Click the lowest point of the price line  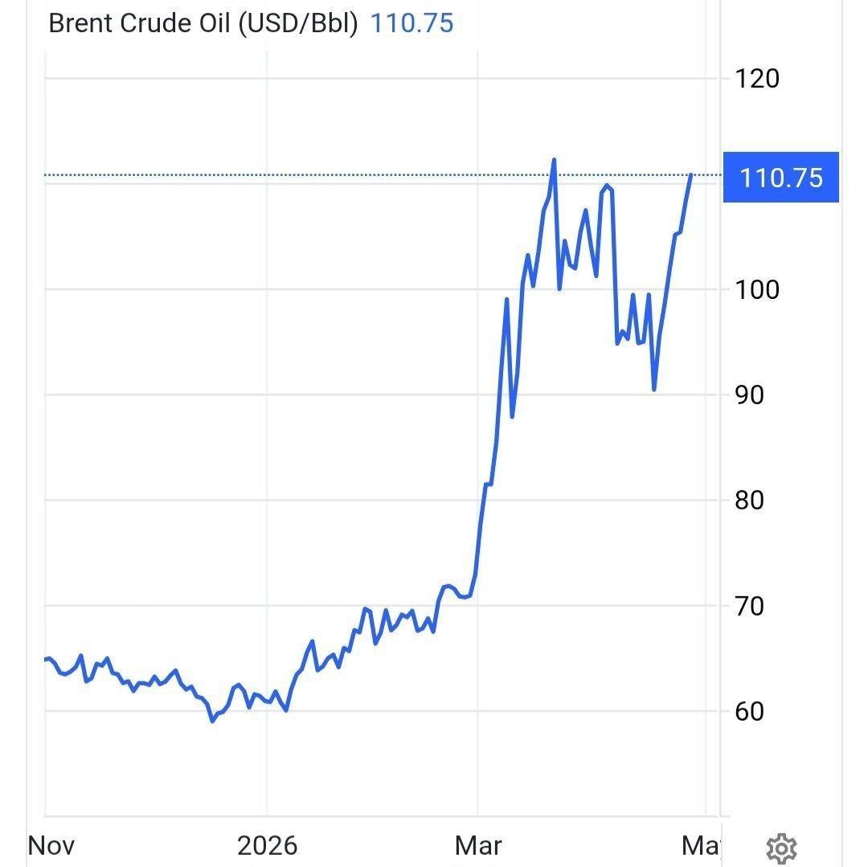point(212,721)
